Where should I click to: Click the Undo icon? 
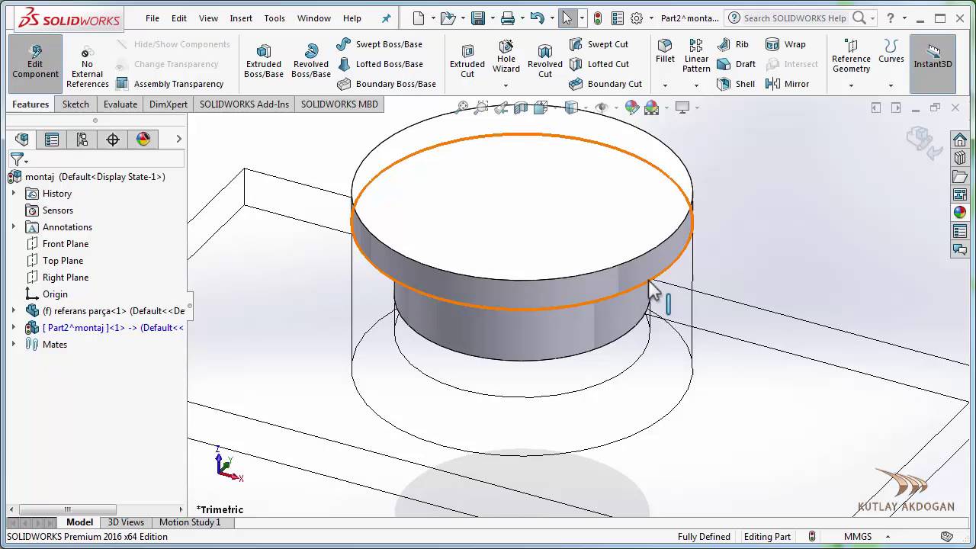pyautogui.click(x=537, y=18)
